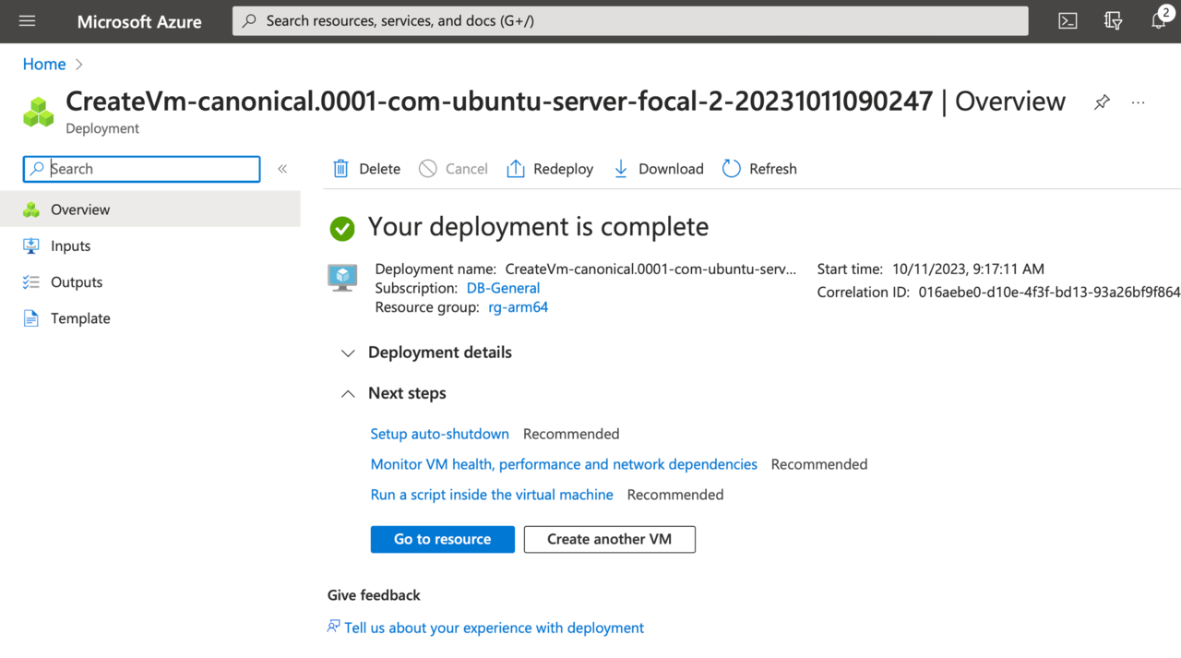This screenshot has height=658, width=1181.
Task: Click the 'Give feedback' heading text
Action: (x=374, y=595)
